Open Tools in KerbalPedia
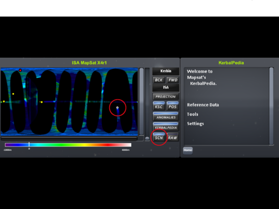The width and height of the screenshot is (279, 209). tap(192, 114)
